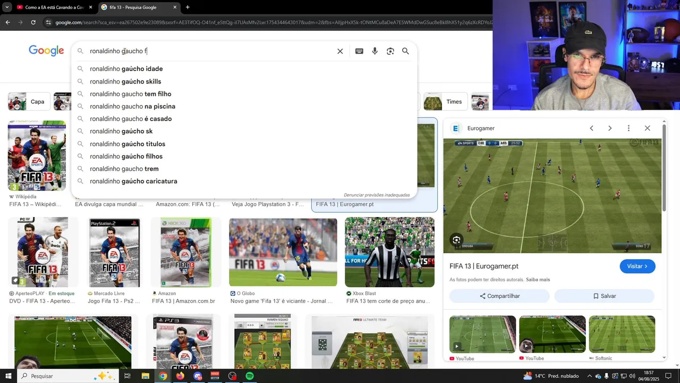The image size is (680, 383).
Task: Select suggestion ronaldinho gaúcho sk
Action: tap(244, 131)
